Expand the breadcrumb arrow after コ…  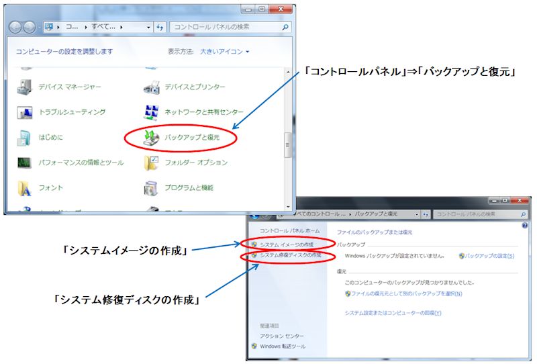tap(86, 27)
